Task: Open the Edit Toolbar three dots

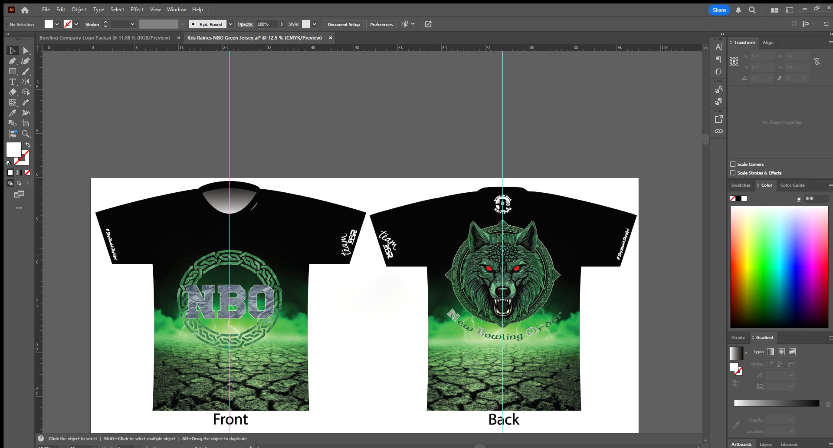Action: pyautogui.click(x=19, y=208)
